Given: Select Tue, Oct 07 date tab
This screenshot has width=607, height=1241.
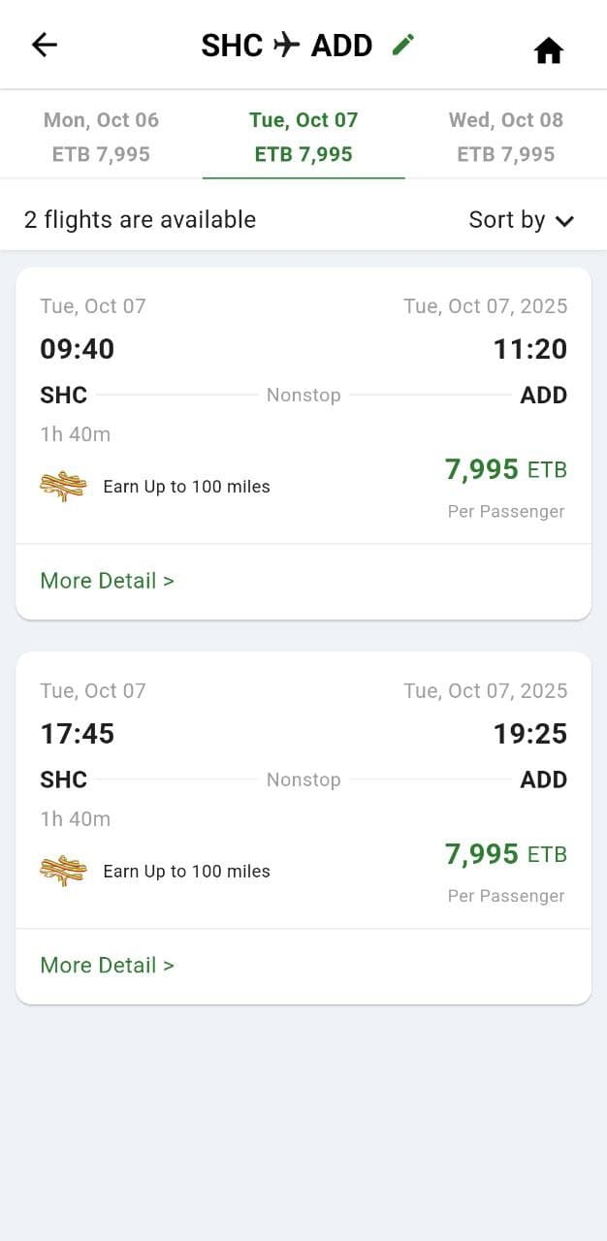Looking at the screenshot, I should coord(303,137).
